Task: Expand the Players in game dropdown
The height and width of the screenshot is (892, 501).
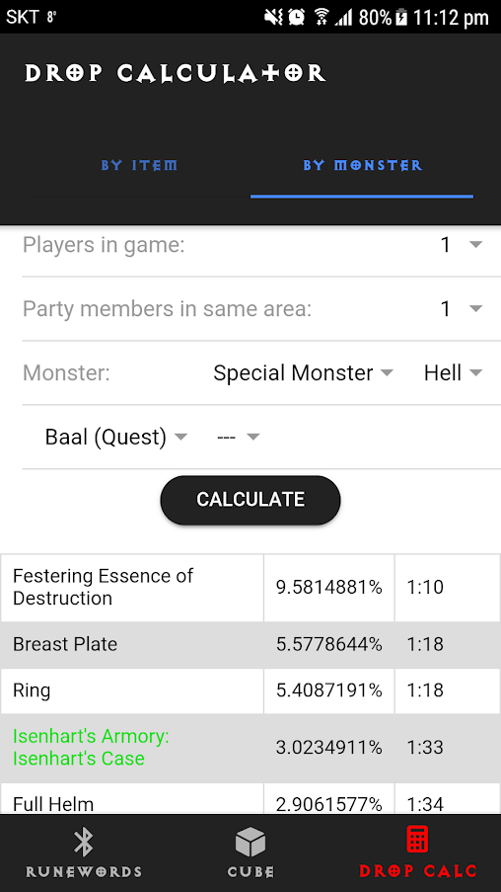Action: click(x=462, y=245)
